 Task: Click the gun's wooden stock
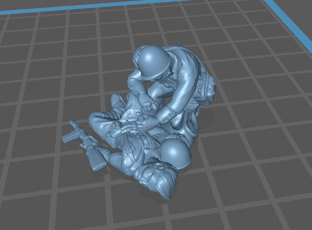tap(97, 157)
